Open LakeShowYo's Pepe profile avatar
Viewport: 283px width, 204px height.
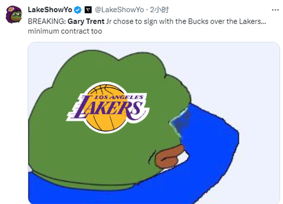[x=14, y=15]
